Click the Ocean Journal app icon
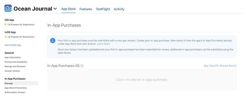This screenshot has height=108, width=246. pyautogui.click(x=8, y=8)
